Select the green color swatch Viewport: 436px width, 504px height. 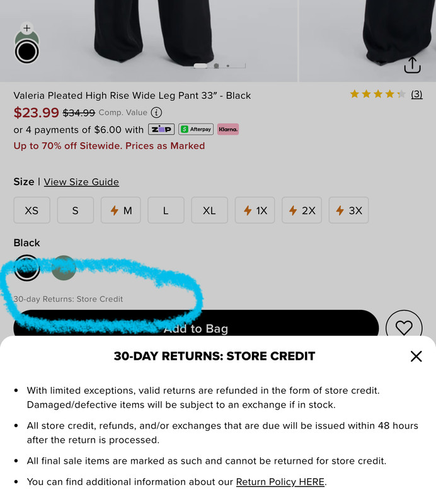[64, 268]
